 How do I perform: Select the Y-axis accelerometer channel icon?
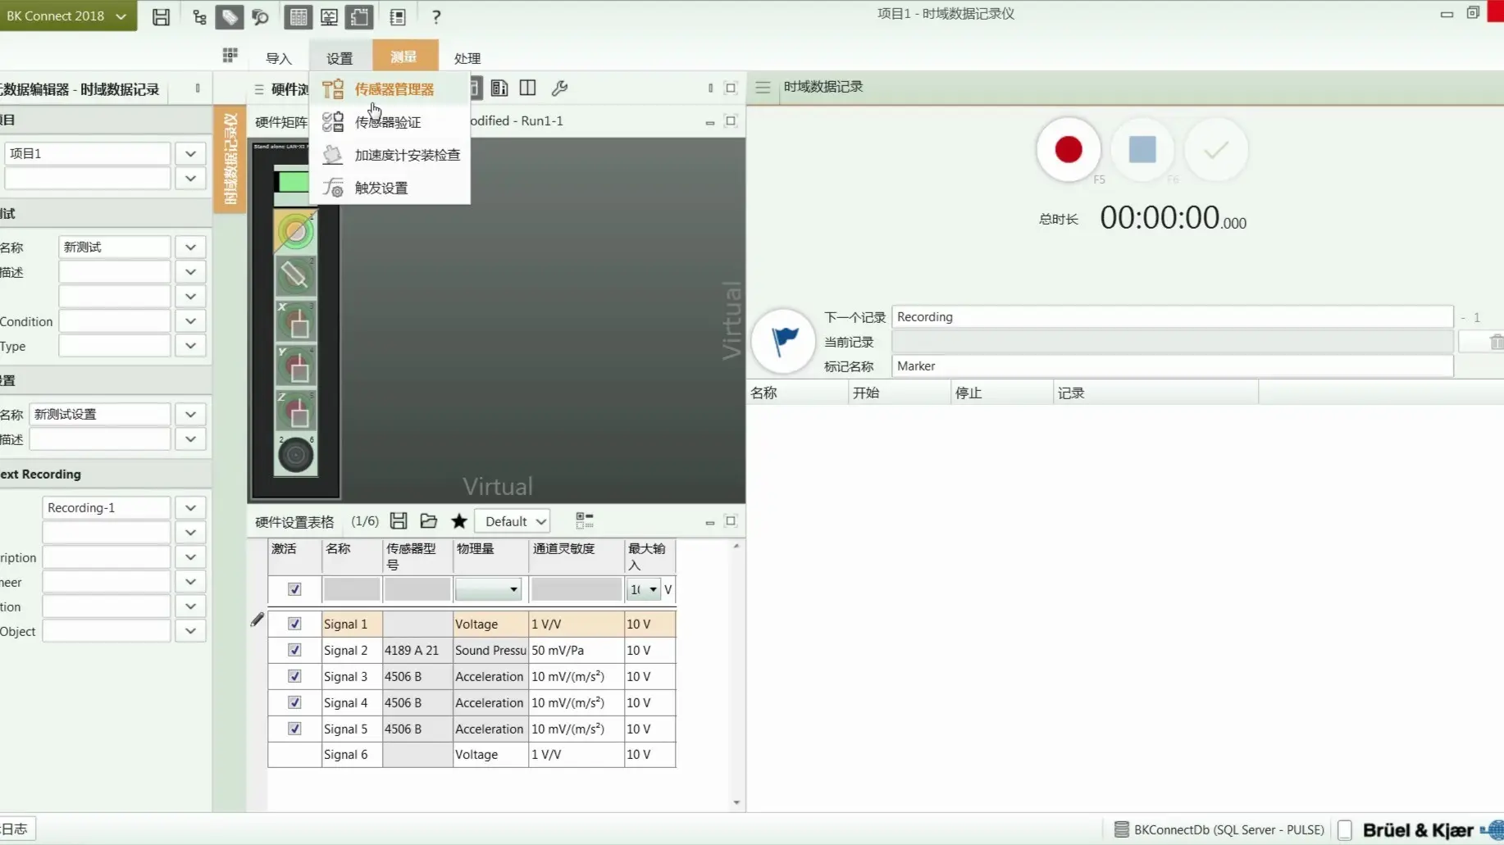(295, 366)
